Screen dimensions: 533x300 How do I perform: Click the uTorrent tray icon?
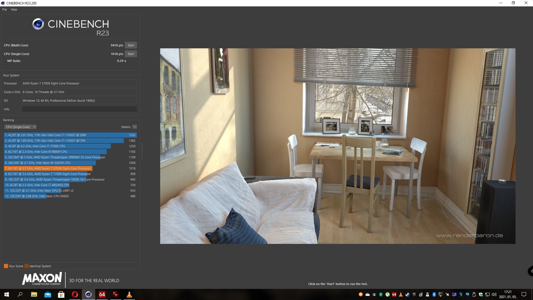tap(388, 294)
